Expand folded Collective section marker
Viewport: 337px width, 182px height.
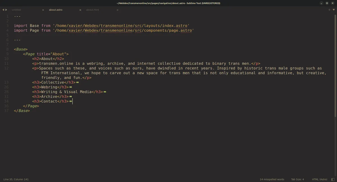(78, 83)
